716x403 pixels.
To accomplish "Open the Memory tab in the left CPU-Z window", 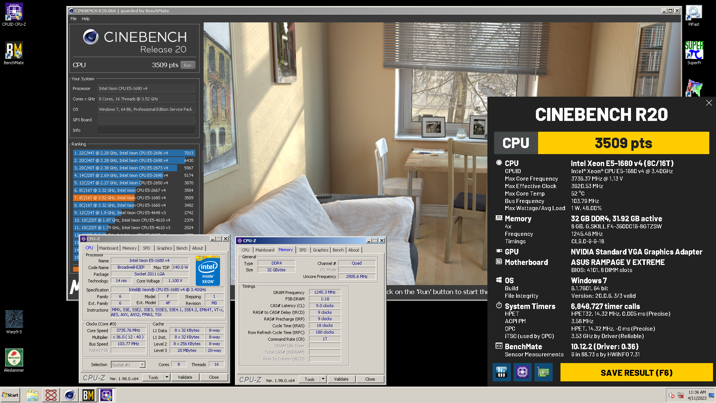I will point(129,248).
